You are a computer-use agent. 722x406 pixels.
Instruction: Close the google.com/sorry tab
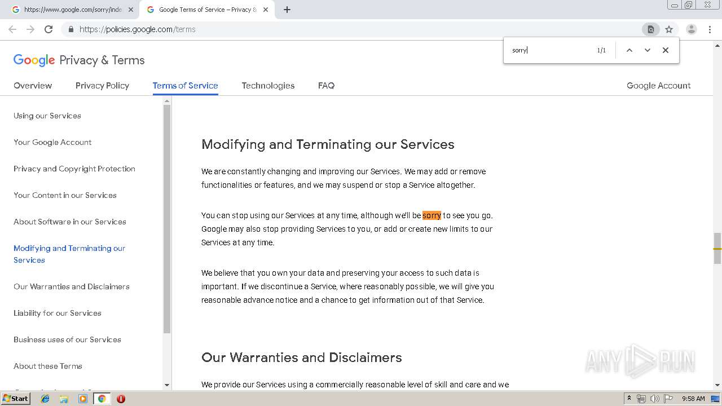pyautogui.click(x=131, y=10)
